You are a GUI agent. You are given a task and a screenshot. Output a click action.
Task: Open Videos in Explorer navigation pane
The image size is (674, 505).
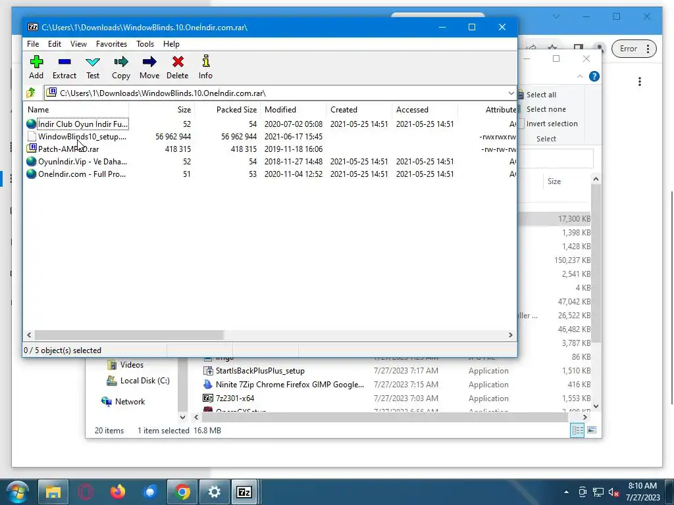(x=132, y=364)
